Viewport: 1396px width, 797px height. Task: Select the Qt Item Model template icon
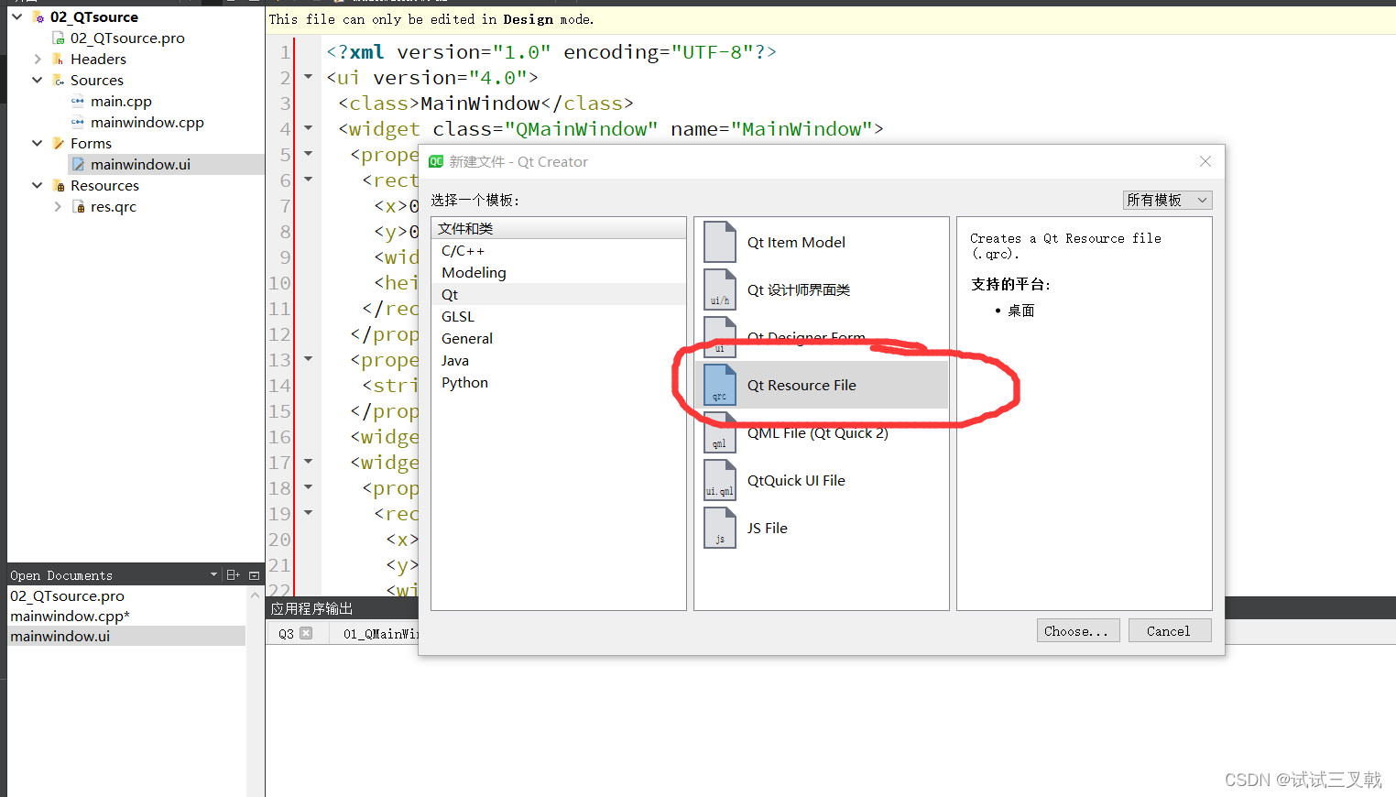tap(719, 242)
